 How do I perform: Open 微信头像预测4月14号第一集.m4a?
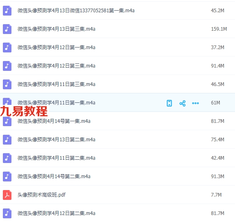click(54, 121)
